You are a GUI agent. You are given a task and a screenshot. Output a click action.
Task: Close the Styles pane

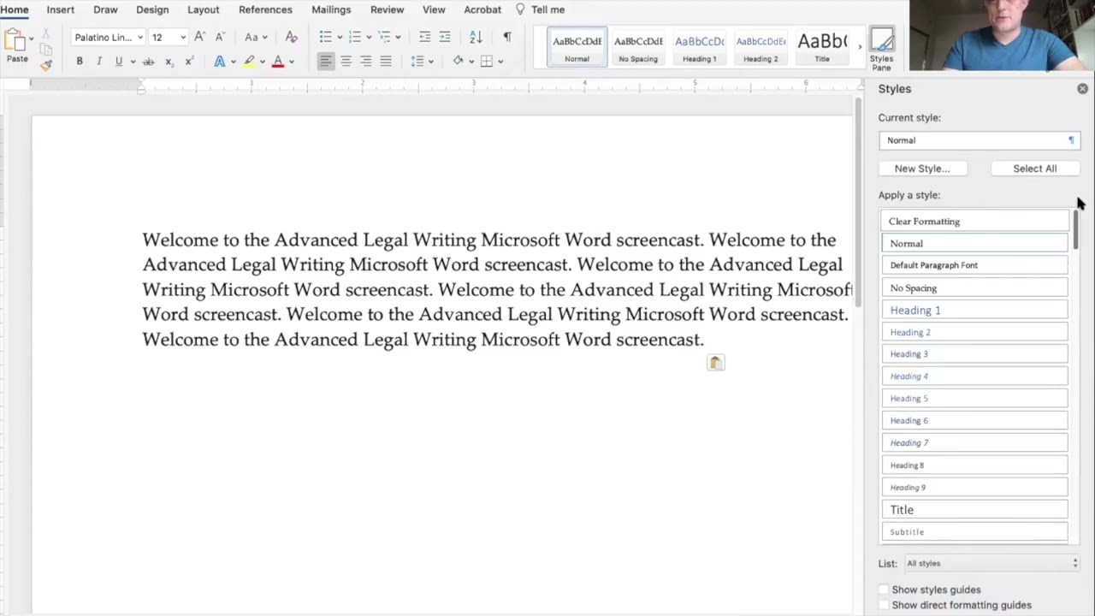(1082, 89)
